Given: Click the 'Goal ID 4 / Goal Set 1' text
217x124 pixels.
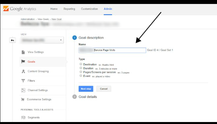Looking at the screenshot, I should pos(160,50).
